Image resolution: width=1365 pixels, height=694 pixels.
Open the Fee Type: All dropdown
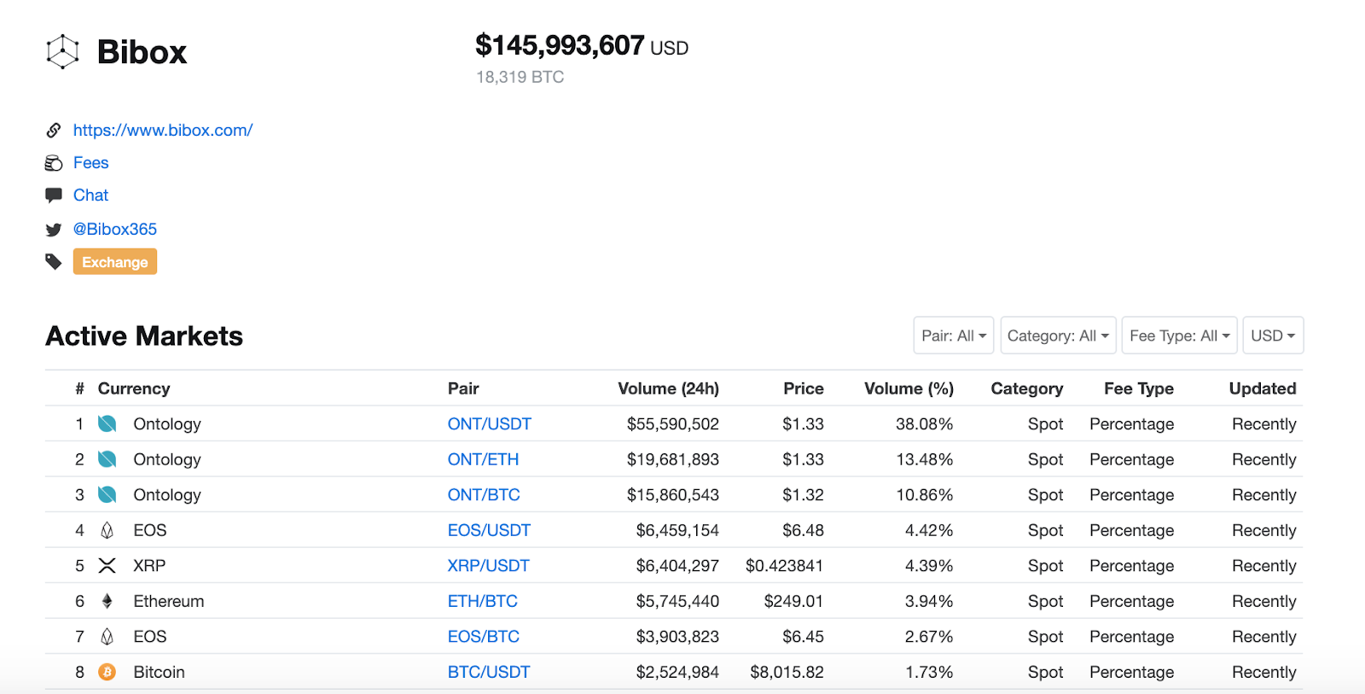coord(1180,335)
